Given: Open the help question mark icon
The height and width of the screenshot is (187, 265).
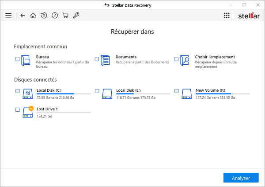Looking at the screenshot, I should click(55, 16).
